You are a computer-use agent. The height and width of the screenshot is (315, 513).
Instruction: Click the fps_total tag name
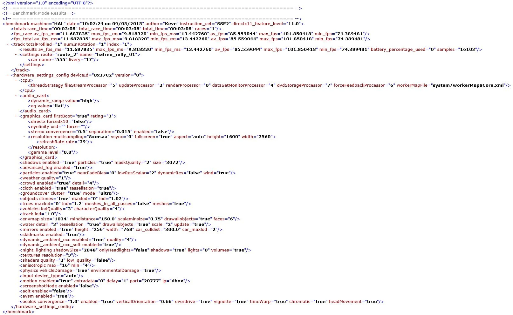click(23, 39)
